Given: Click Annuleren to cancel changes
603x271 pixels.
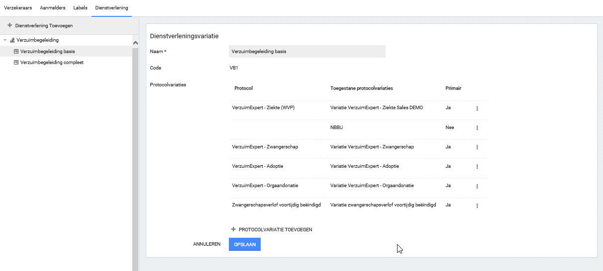Looking at the screenshot, I should [x=206, y=244].
